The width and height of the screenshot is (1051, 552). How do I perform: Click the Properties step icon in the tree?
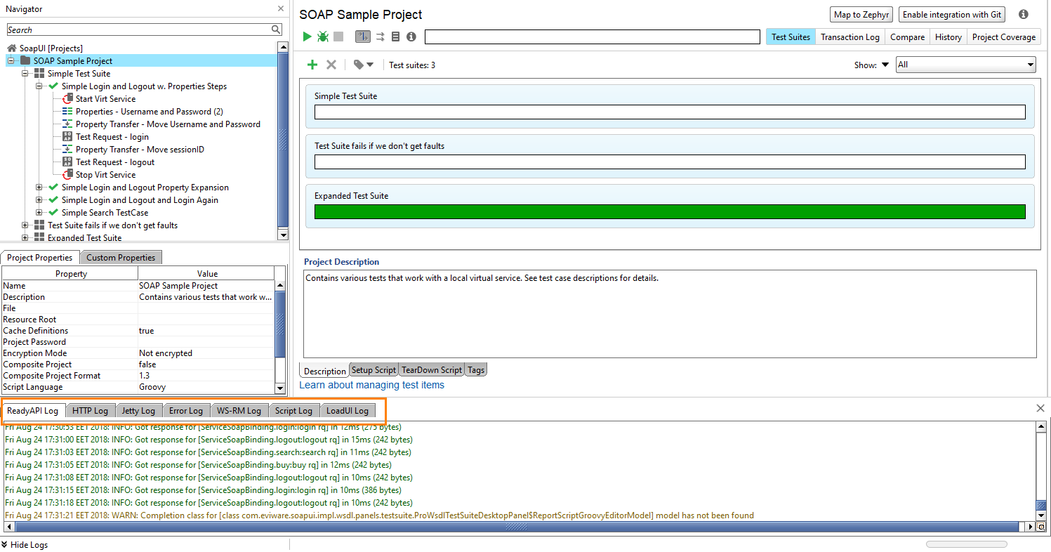pos(67,111)
